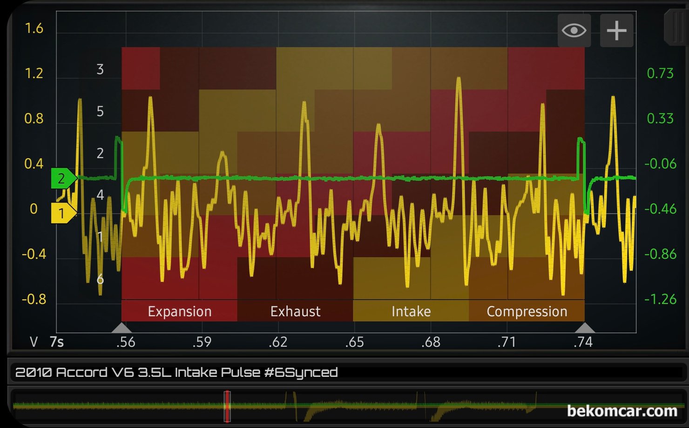The width and height of the screenshot is (689, 428).
Task: Select the cylinder 6 row label
Action: pos(100,279)
